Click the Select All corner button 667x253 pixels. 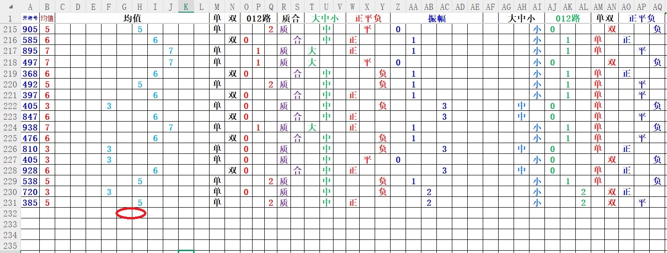[x=10, y=7]
